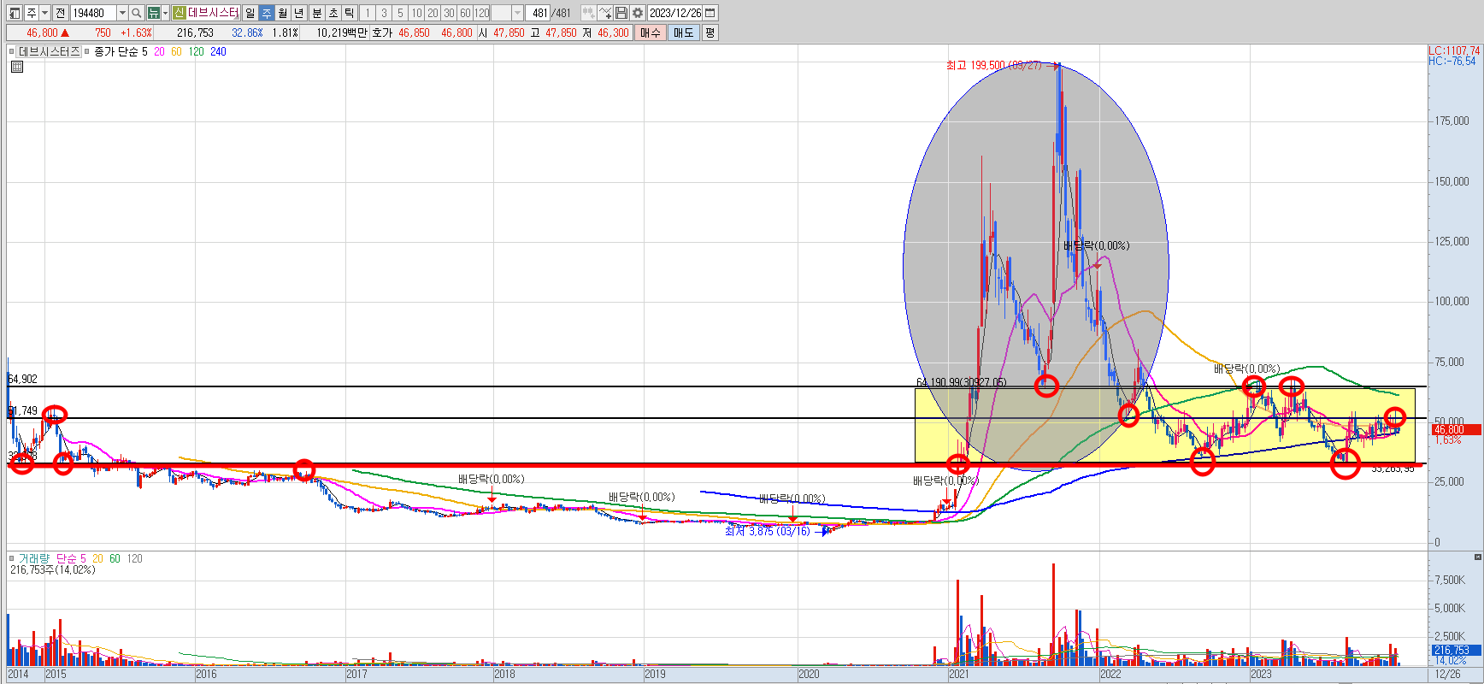
Task: Open the dropdown next to the news icon
Action: [165, 13]
